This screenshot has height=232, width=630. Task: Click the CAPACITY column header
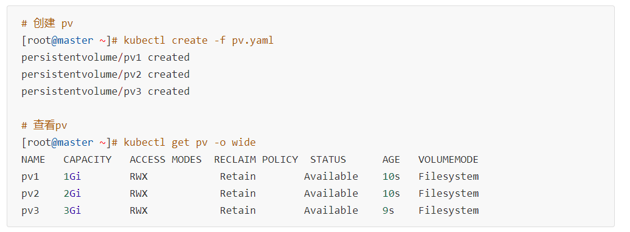[x=87, y=160]
